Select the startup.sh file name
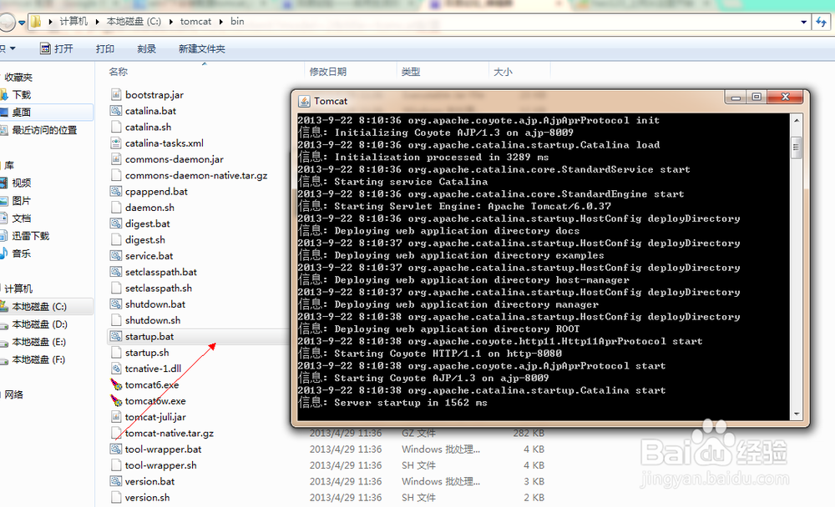The width and height of the screenshot is (835, 507). coord(147,353)
